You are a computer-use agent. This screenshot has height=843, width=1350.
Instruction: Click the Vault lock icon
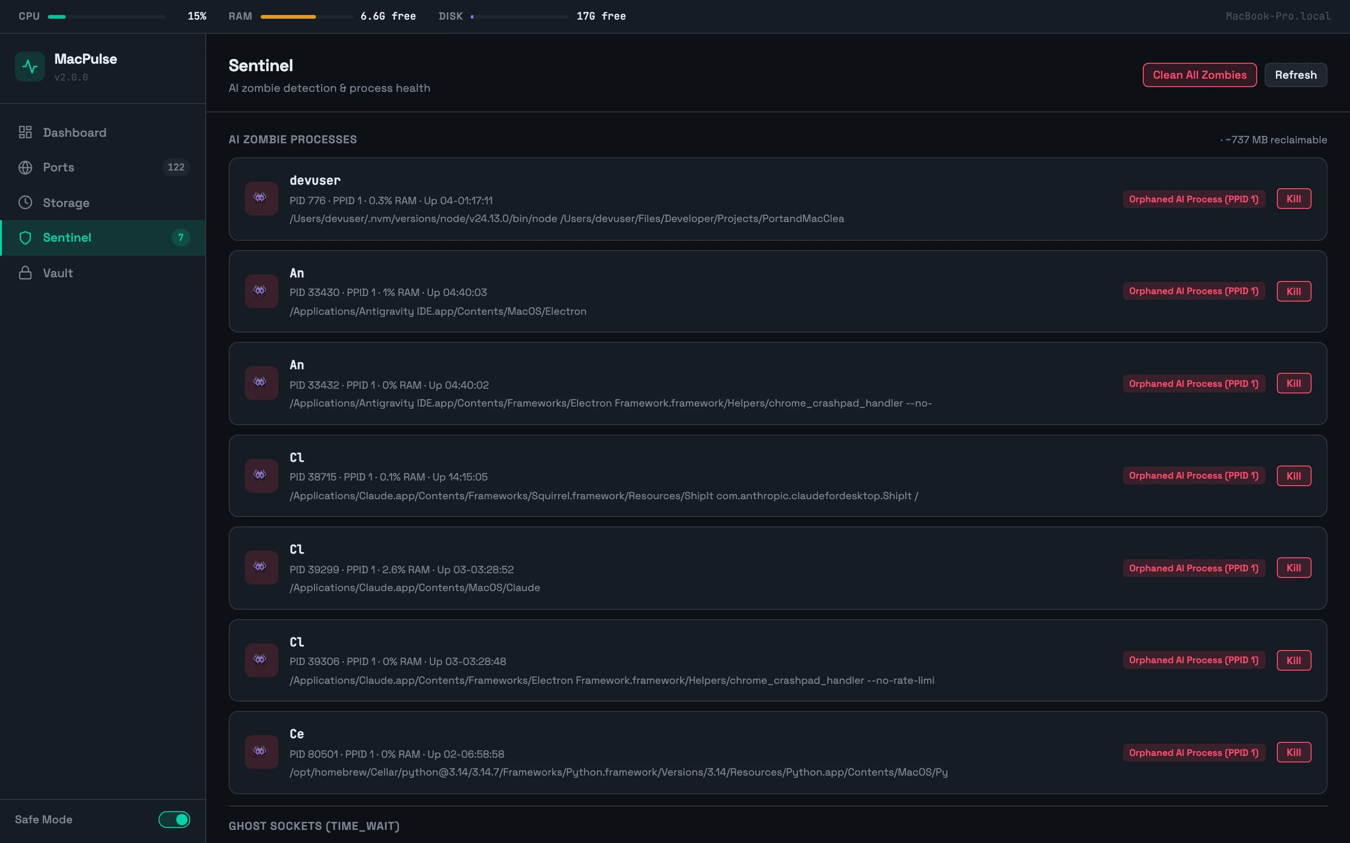[25, 273]
